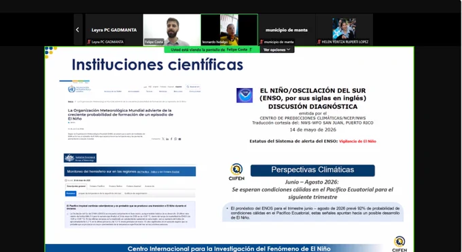The width and height of the screenshot is (462, 252).
Task: Open the Océano Austral tab
Action: coord(133,186)
